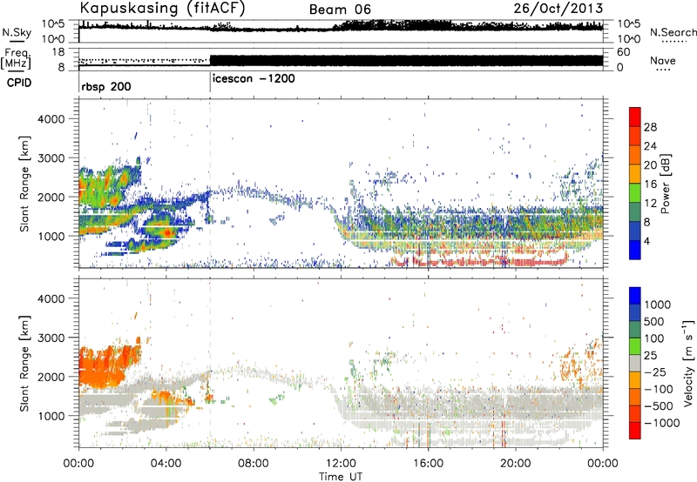Click the 'N.Sky' legend label

17,32
